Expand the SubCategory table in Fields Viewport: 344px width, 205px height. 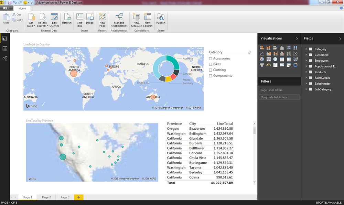coord(306,89)
